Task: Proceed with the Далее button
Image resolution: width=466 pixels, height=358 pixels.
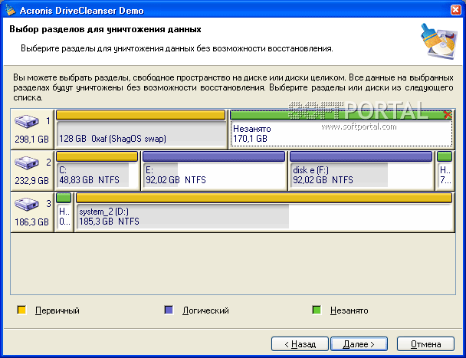Action: (359, 344)
